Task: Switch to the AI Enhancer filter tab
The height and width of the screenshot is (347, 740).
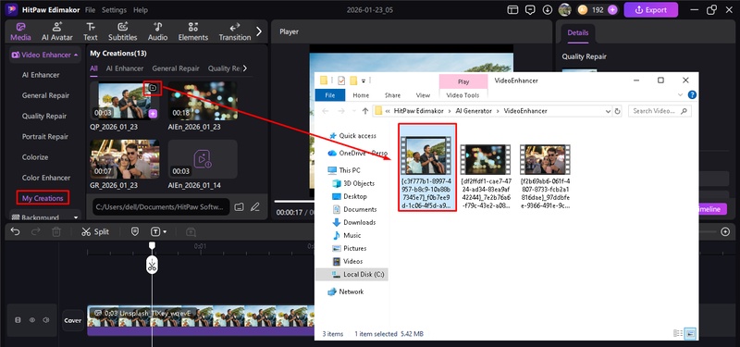Action: point(125,68)
